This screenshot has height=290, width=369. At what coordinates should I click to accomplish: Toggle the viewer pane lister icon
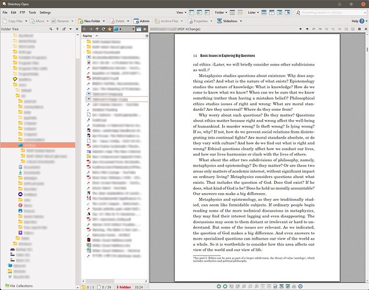287,12
